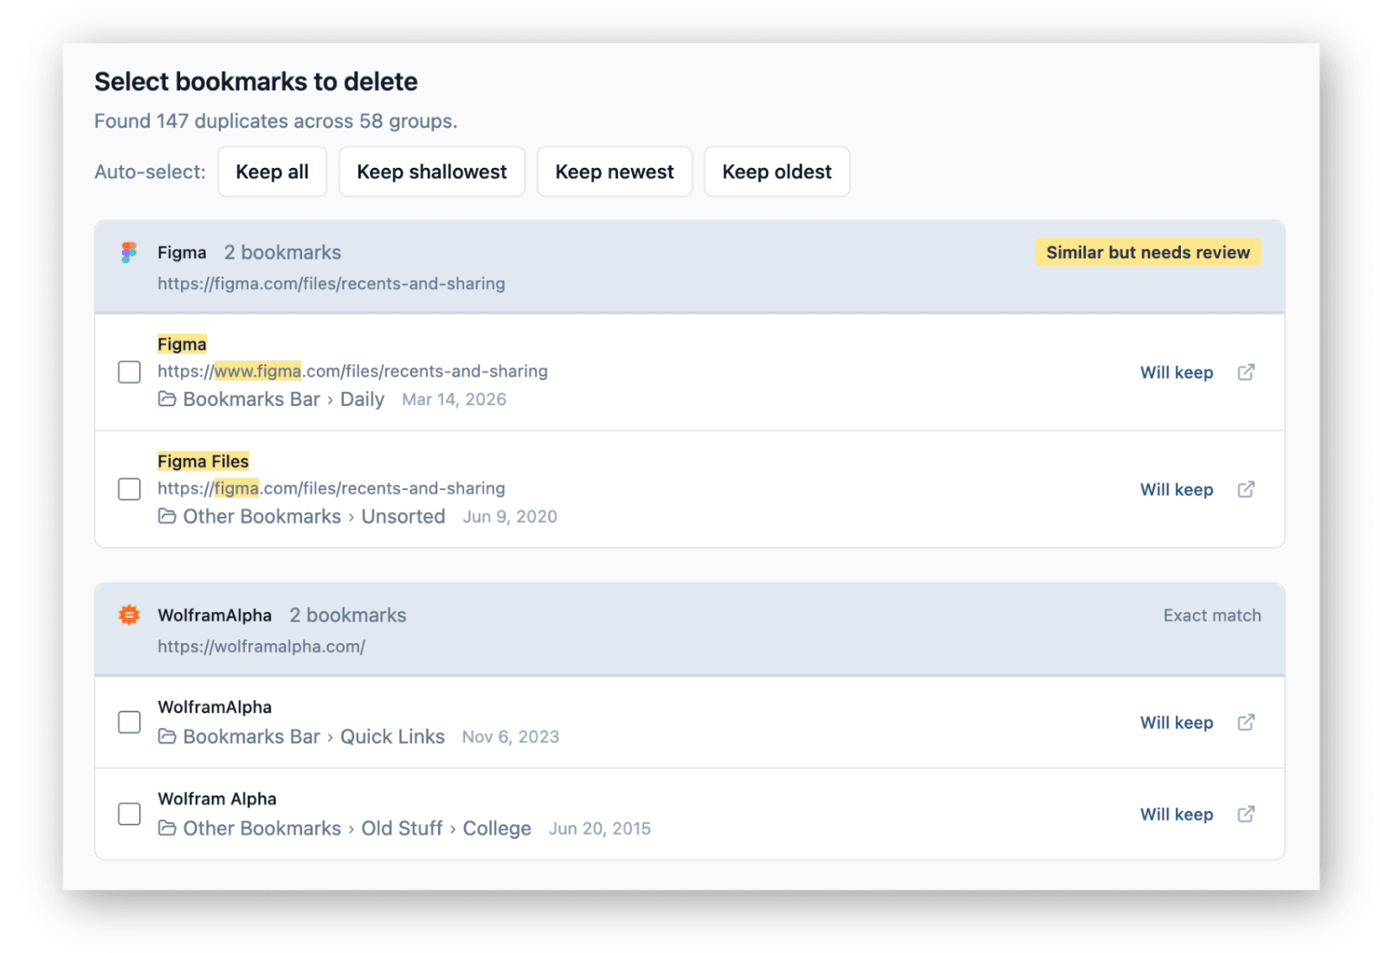
Task: Click the date Mar 14, 2026
Action: pyautogui.click(x=454, y=399)
